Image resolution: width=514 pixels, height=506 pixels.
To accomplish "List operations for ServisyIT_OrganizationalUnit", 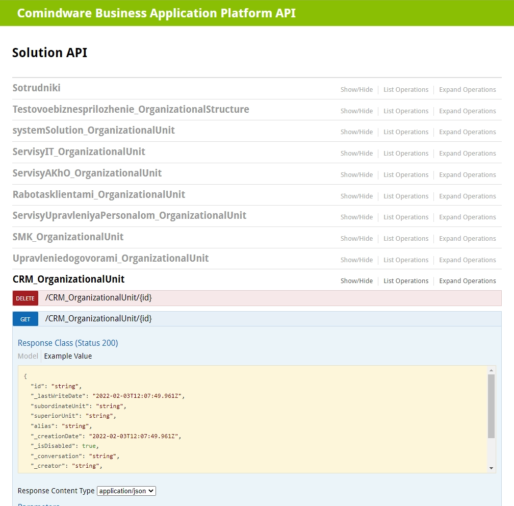I will point(406,153).
